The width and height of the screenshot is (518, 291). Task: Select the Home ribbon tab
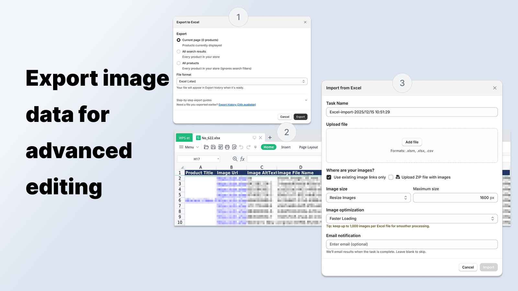(x=269, y=147)
